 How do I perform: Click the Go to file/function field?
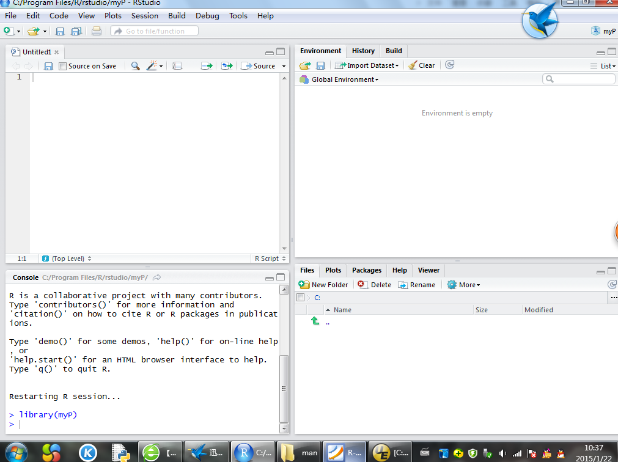(x=155, y=31)
